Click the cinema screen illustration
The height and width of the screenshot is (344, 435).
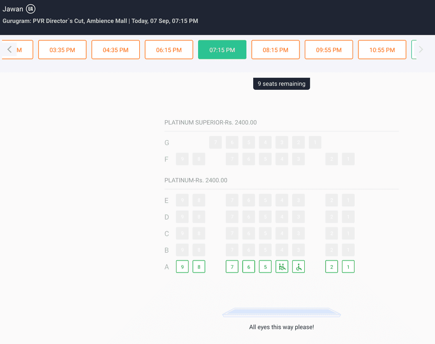282,313
